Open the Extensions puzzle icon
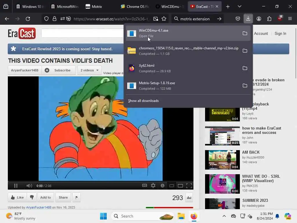This screenshot has width=297, height=223. point(269,19)
